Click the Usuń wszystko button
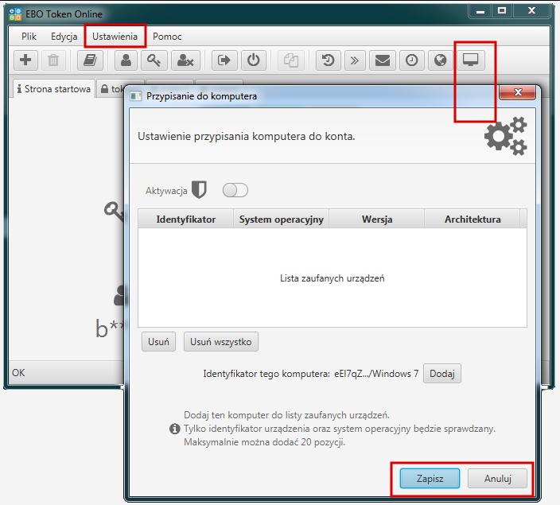Screen dimensions: 560x505 tap(220, 342)
